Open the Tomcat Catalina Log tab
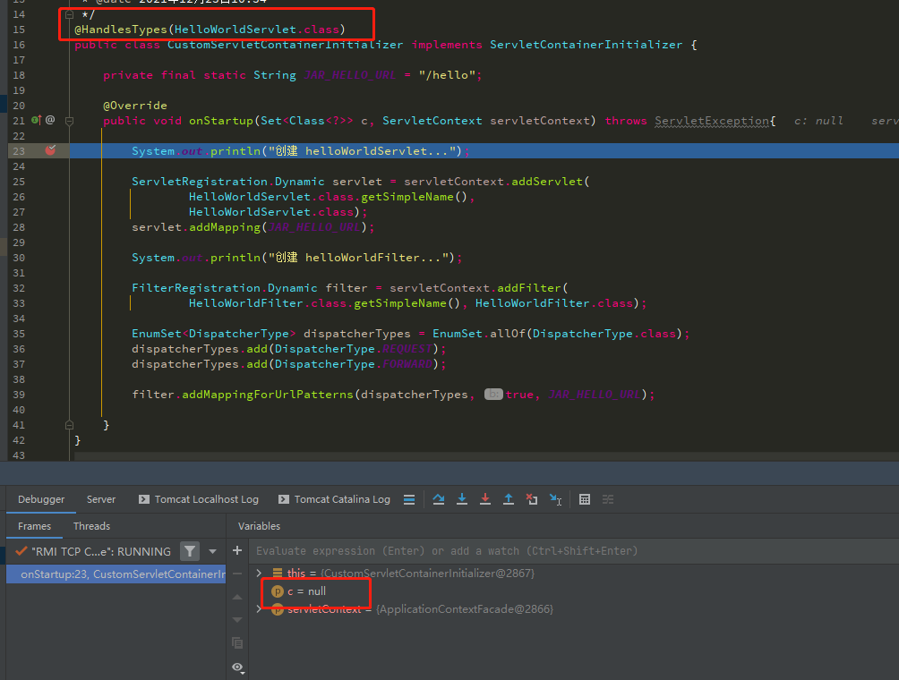Viewport: 899px width, 680px height. (334, 499)
